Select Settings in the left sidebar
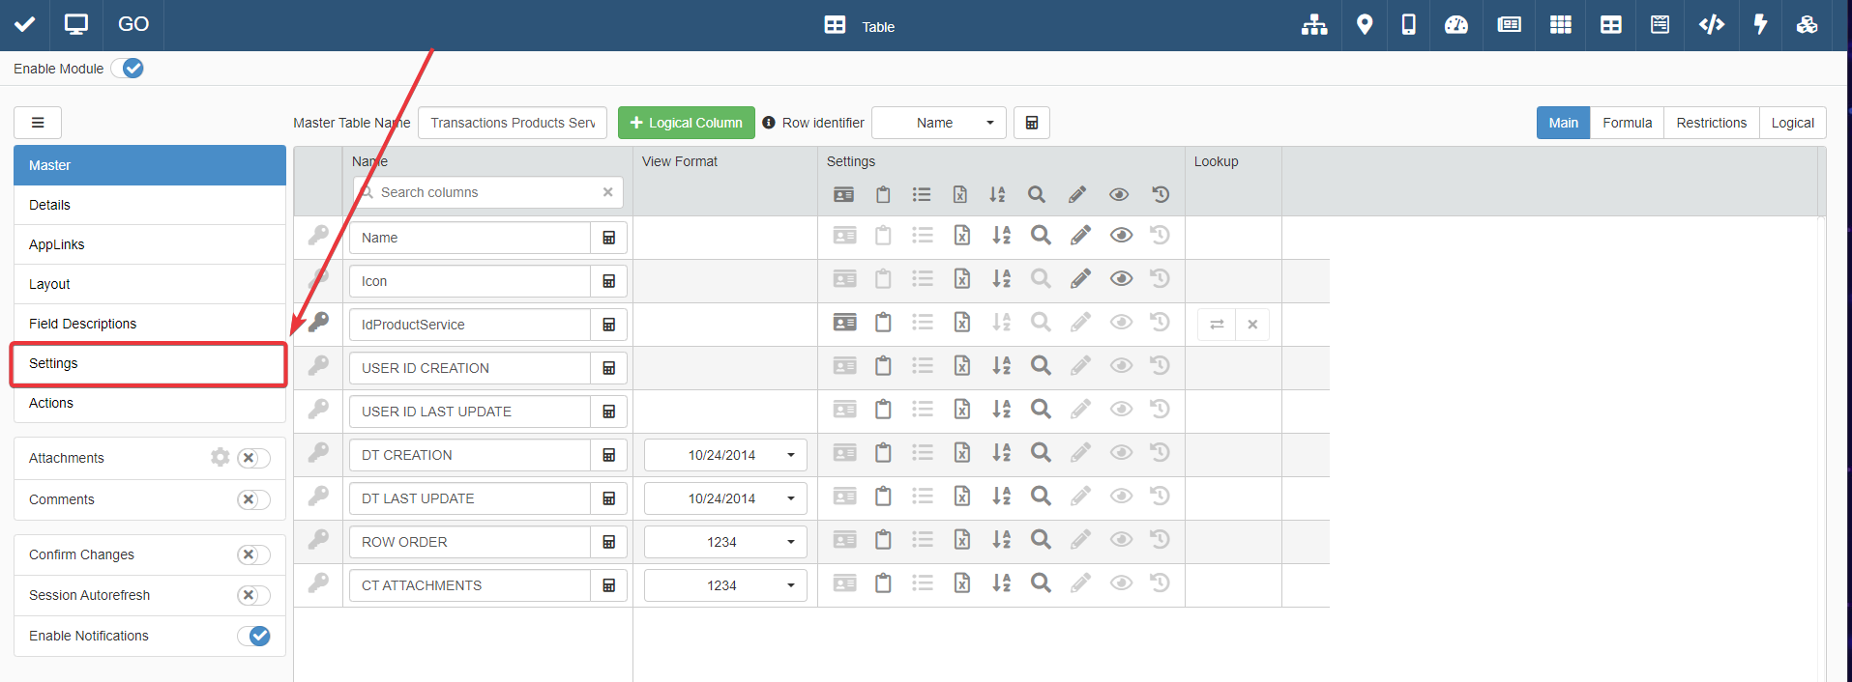 click(x=149, y=363)
